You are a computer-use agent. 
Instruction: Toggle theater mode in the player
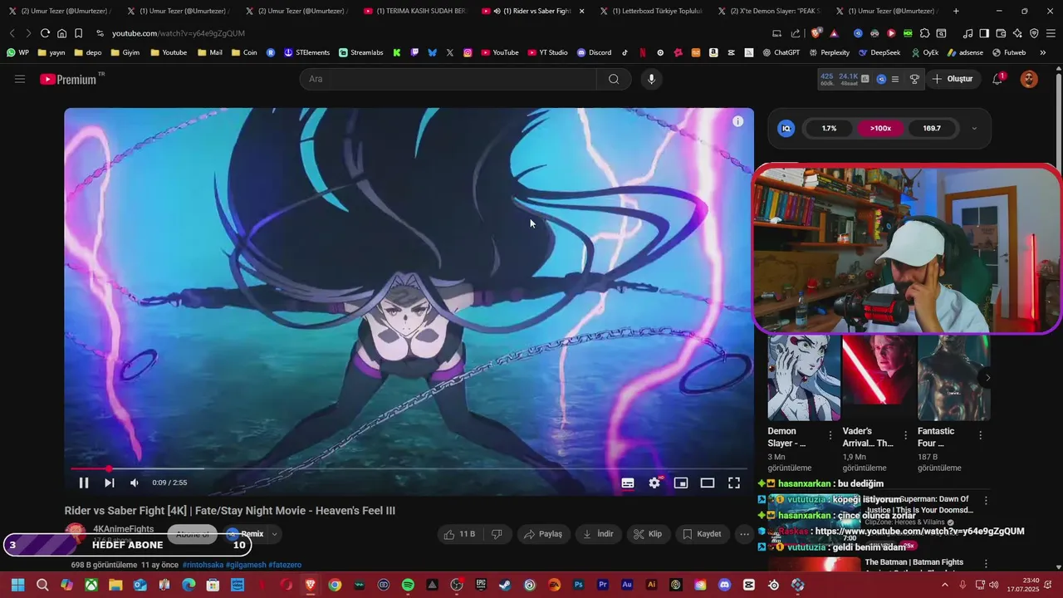[x=708, y=483]
